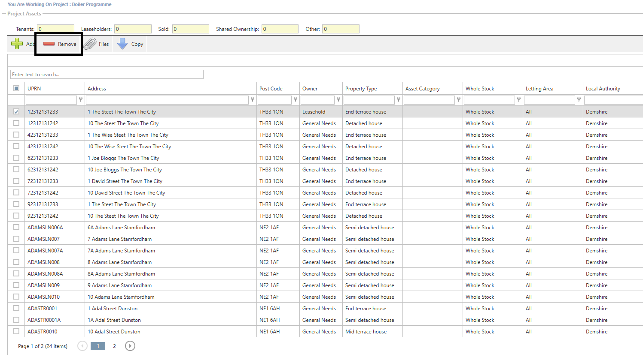The height and width of the screenshot is (360, 643).
Task: Open the Property Type filter options
Action: point(398,99)
